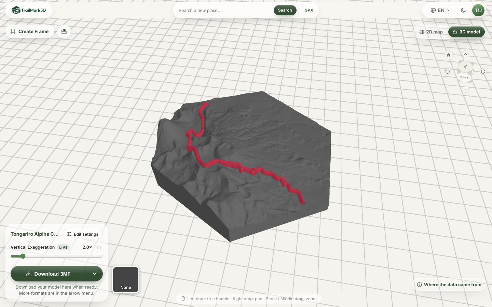
Task: Switch to the 2D map tab
Action: click(431, 32)
